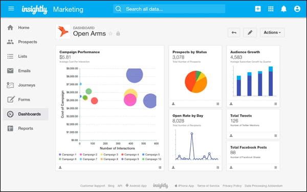307x192 pixels.
Task: Open Lists in sidebar
Action: click(x=26, y=56)
